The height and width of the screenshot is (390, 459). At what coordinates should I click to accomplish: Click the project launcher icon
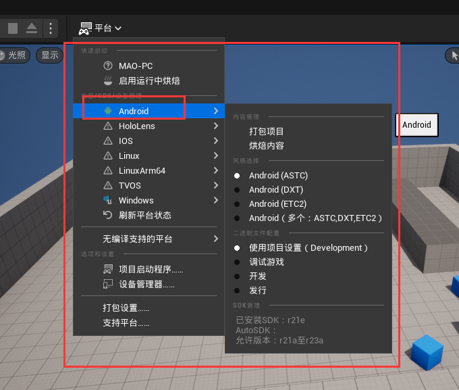click(108, 269)
